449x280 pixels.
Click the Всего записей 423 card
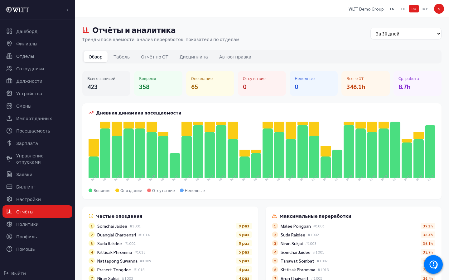[106, 83]
